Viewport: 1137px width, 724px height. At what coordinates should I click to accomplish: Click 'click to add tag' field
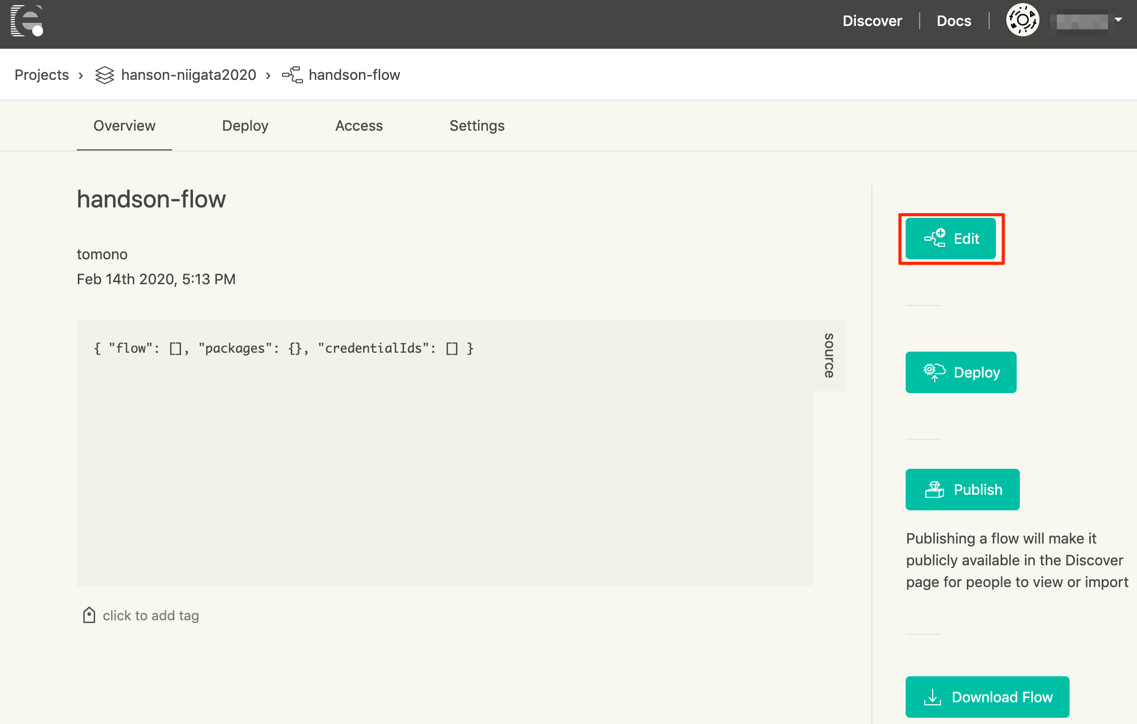(151, 616)
